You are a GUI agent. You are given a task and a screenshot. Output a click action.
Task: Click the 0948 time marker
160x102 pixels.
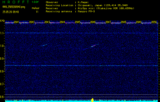(x=123, y=22)
